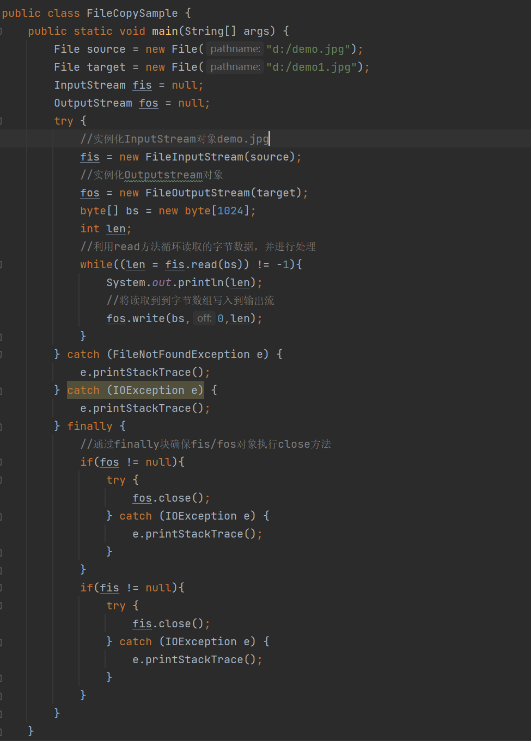Viewport: 531px width, 741px height.
Task: Collapse the if(fos != null) block
Action: click(2, 462)
